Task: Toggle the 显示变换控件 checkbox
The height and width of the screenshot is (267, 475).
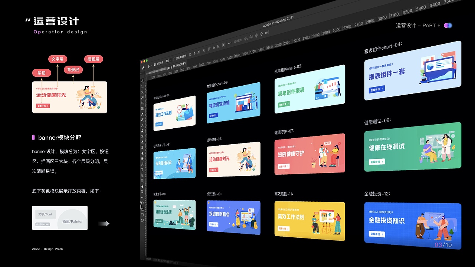Action: click(x=174, y=59)
